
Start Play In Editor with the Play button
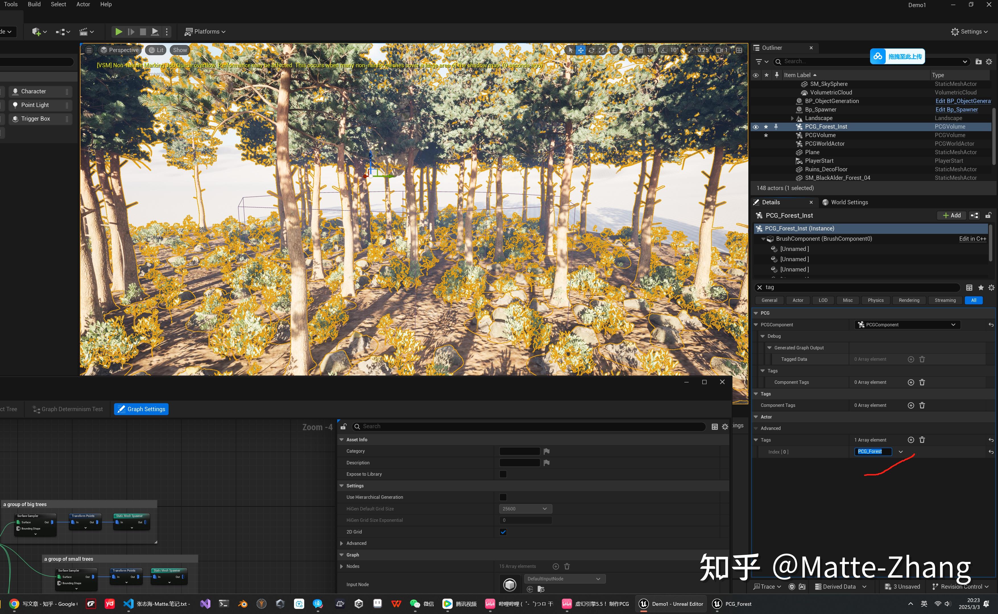(x=118, y=31)
